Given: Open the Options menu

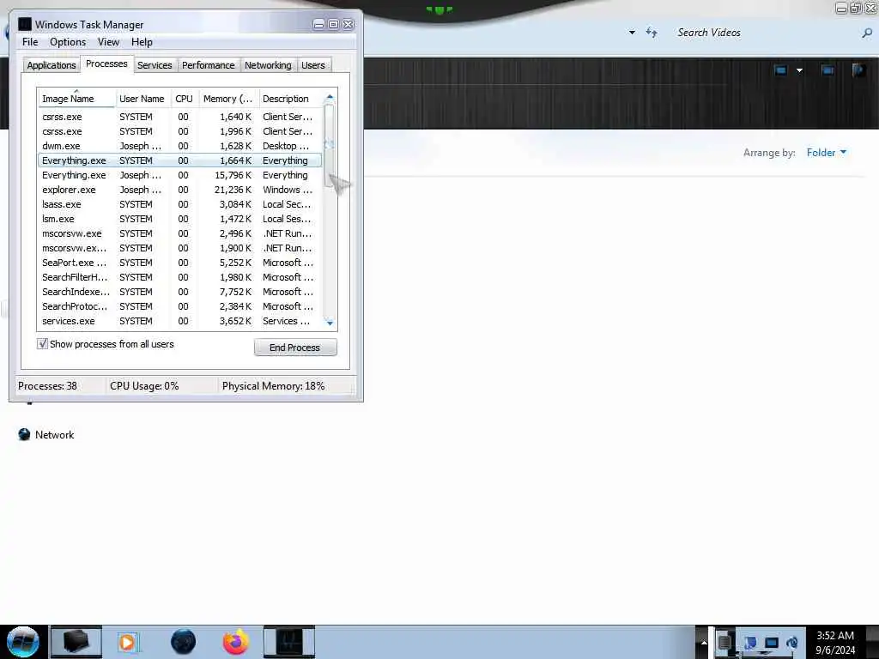Looking at the screenshot, I should coord(67,42).
